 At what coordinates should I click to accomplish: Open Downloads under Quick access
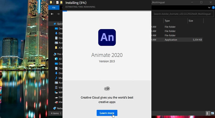coord(58,33)
